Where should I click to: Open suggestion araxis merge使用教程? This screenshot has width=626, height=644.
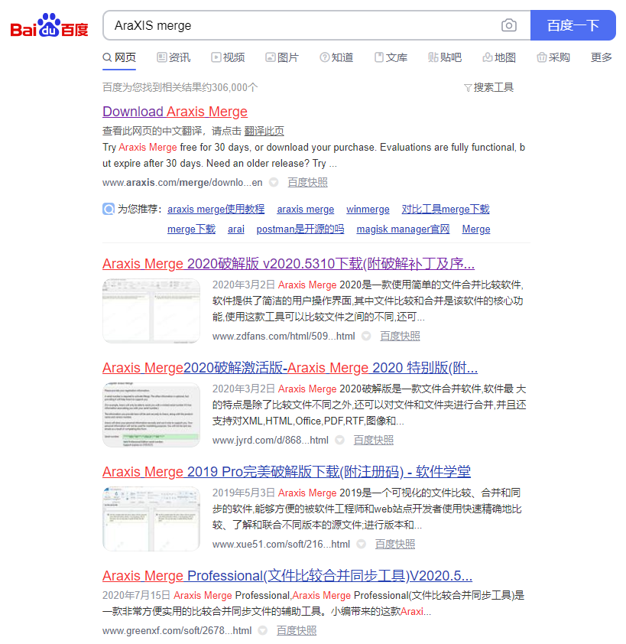(x=216, y=209)
